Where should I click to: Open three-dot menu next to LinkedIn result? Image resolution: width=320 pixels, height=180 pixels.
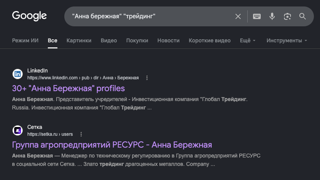[147, 78]
